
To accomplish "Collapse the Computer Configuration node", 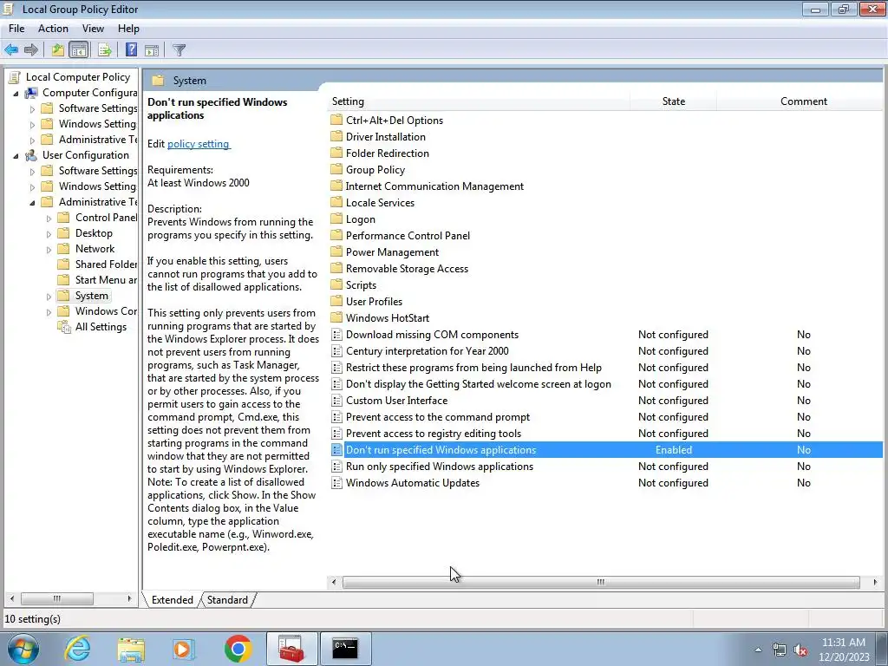I will click(x=16, y=94).
